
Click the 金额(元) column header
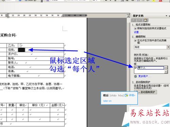pyautogui.click(x=57, y=105)
